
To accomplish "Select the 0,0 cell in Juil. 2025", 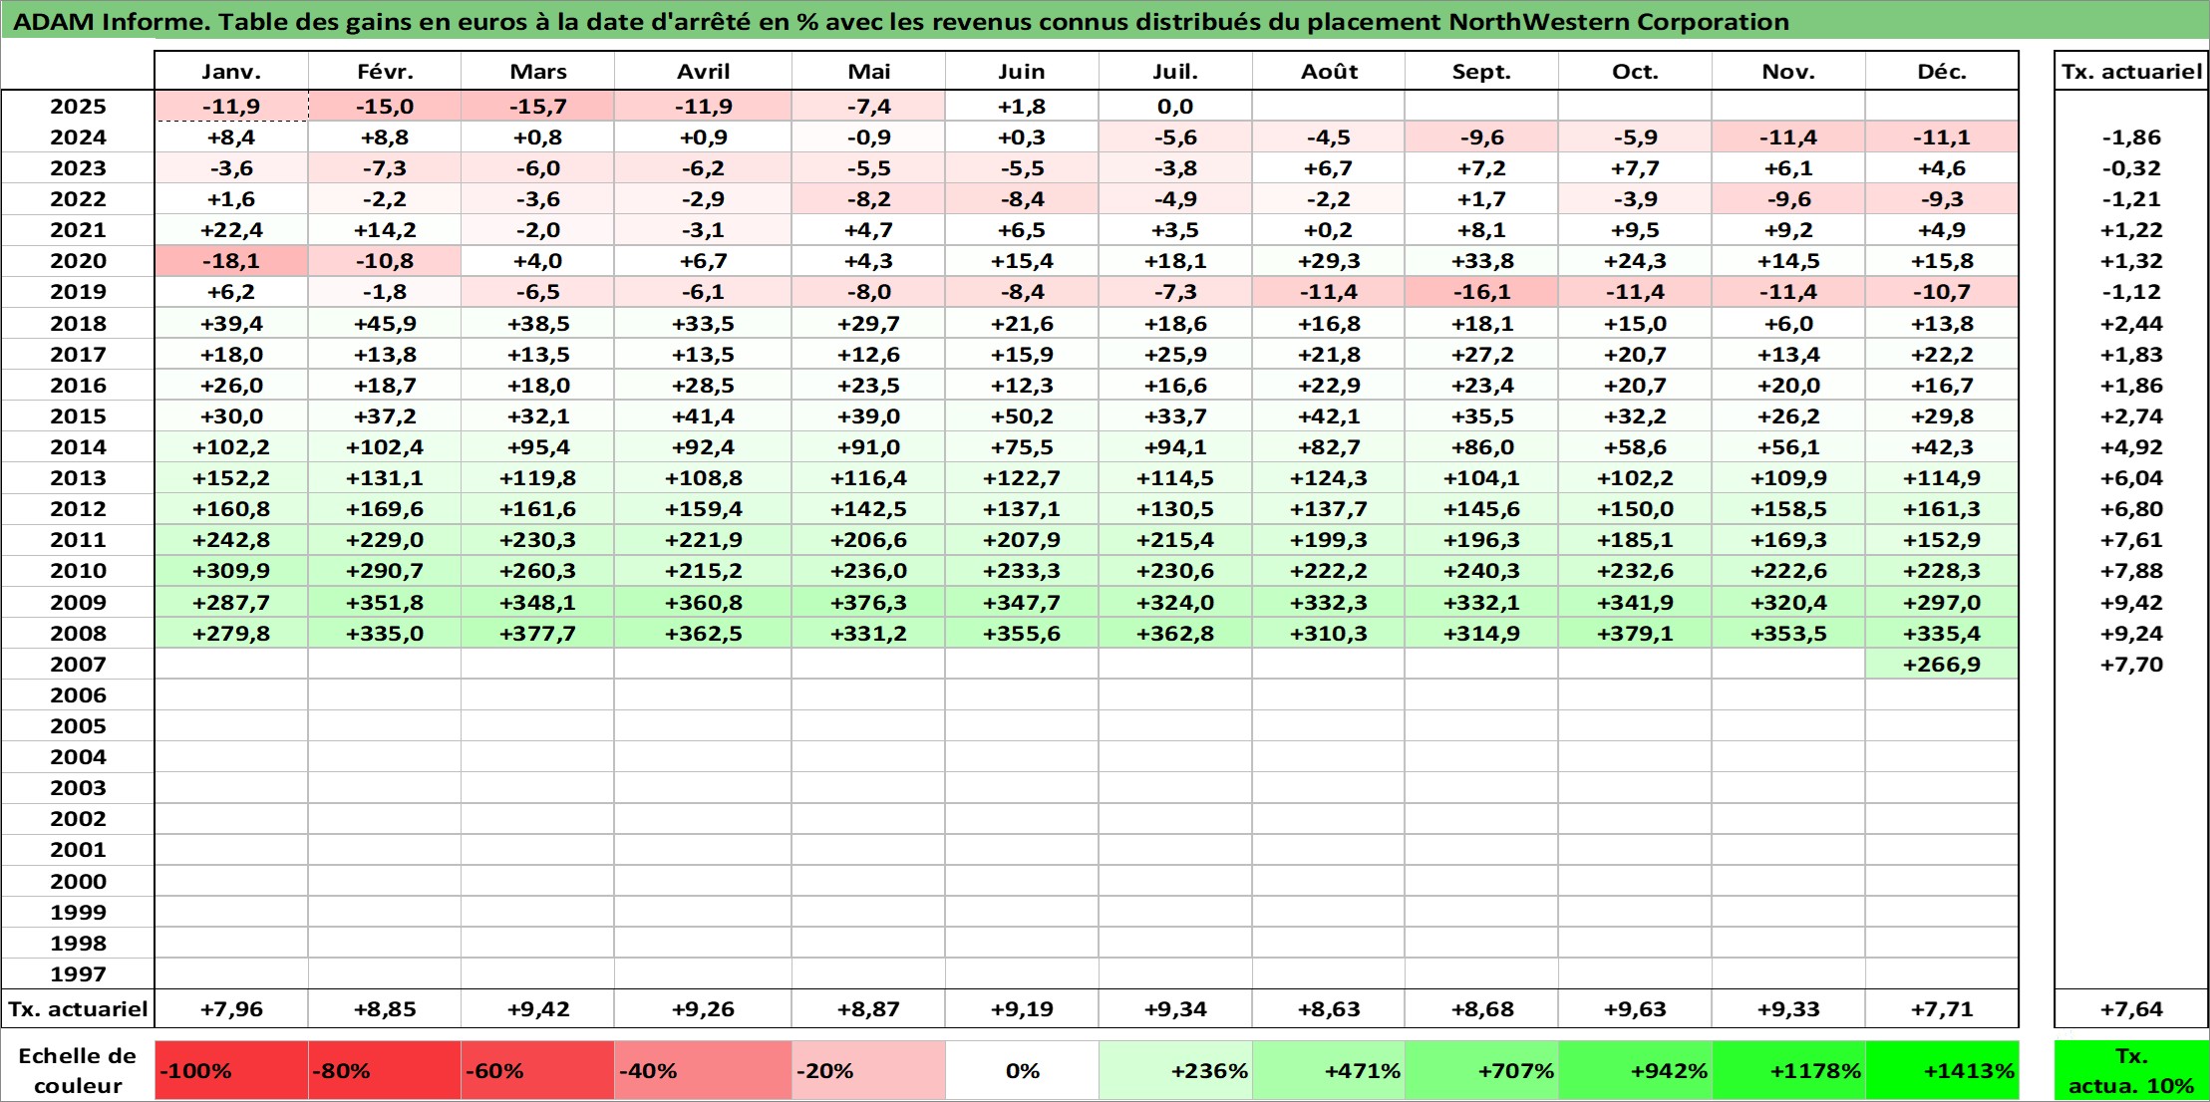I will pyautogui.click(x=1175, y=107).
